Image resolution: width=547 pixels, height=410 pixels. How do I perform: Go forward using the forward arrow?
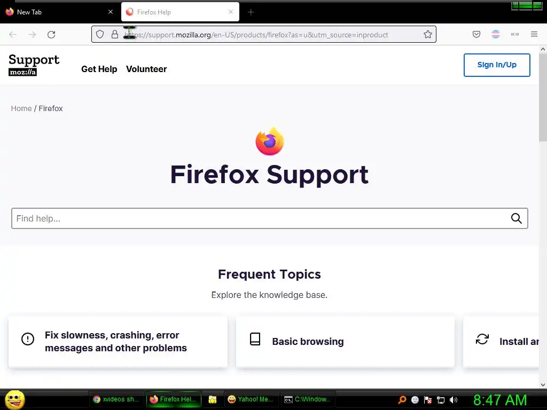[32, 35]
